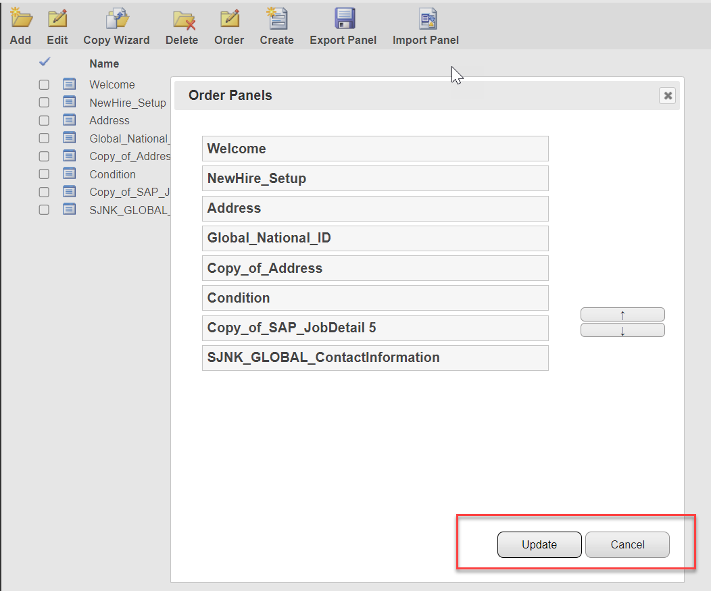Check the NewHire_Setup row checkbox

coord(44,103)
